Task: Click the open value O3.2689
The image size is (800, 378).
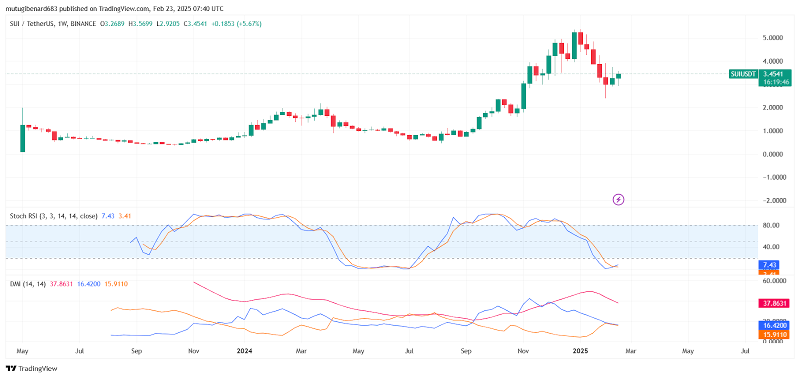Action: [112, 23]
